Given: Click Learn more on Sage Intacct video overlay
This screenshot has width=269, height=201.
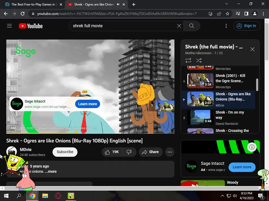Looking at the screenshot, I should (87, 104).
